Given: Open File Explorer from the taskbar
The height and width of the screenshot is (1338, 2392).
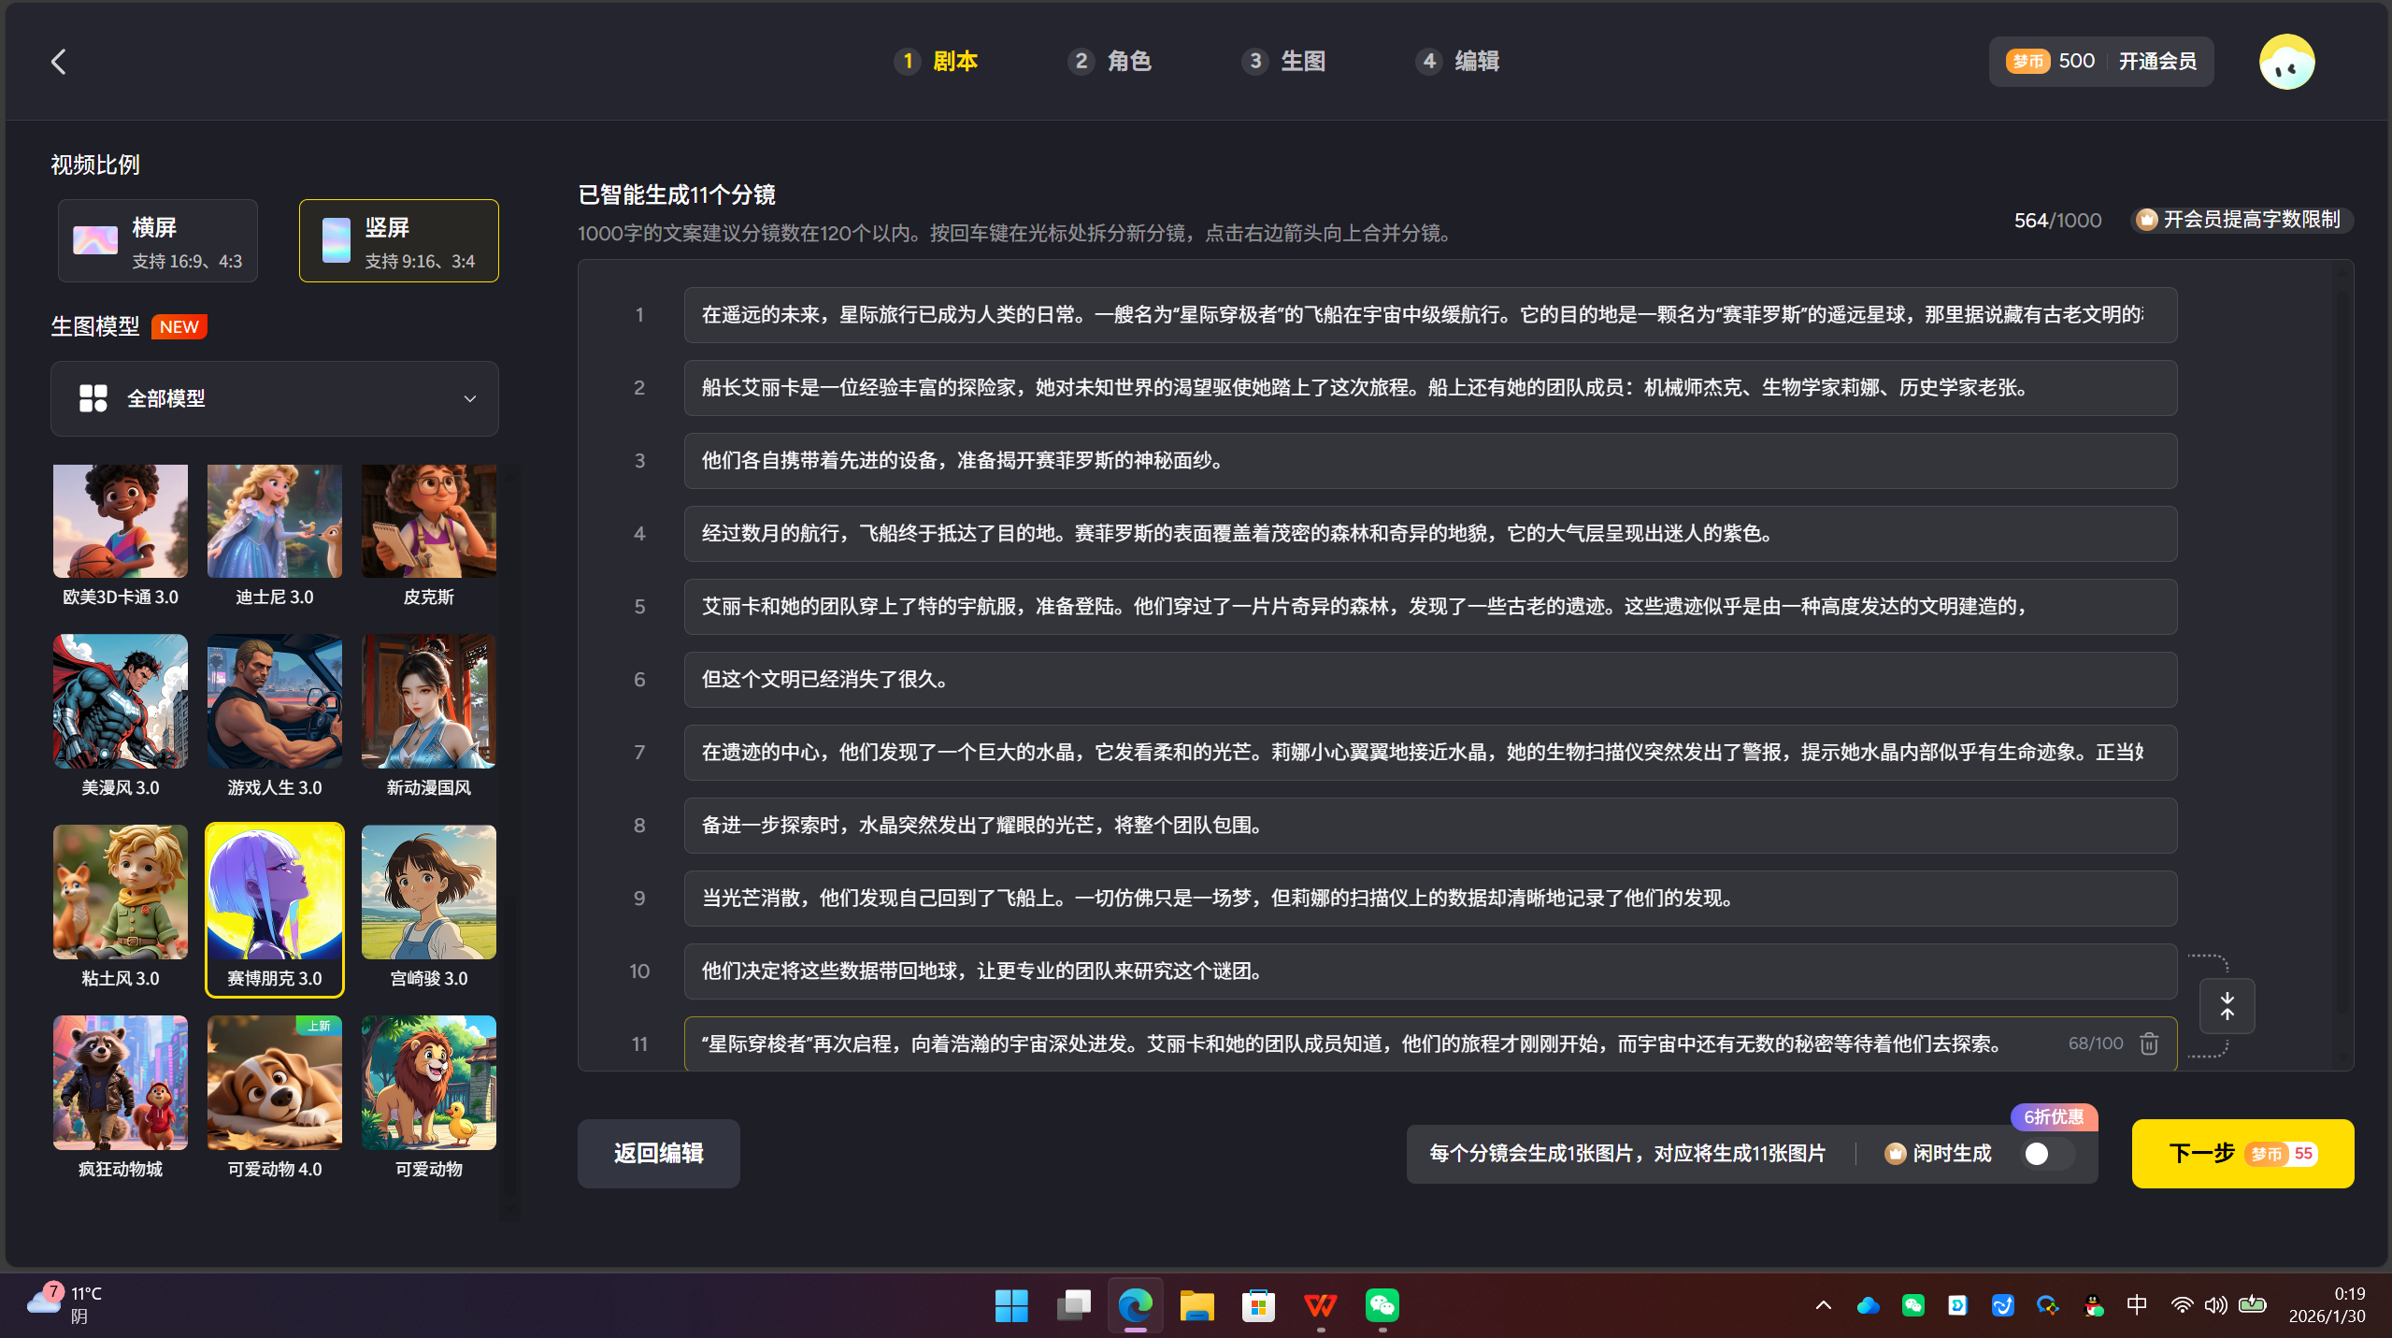Looking at the screenshot, I should pyautogui.click(x=1196, y=1305).
